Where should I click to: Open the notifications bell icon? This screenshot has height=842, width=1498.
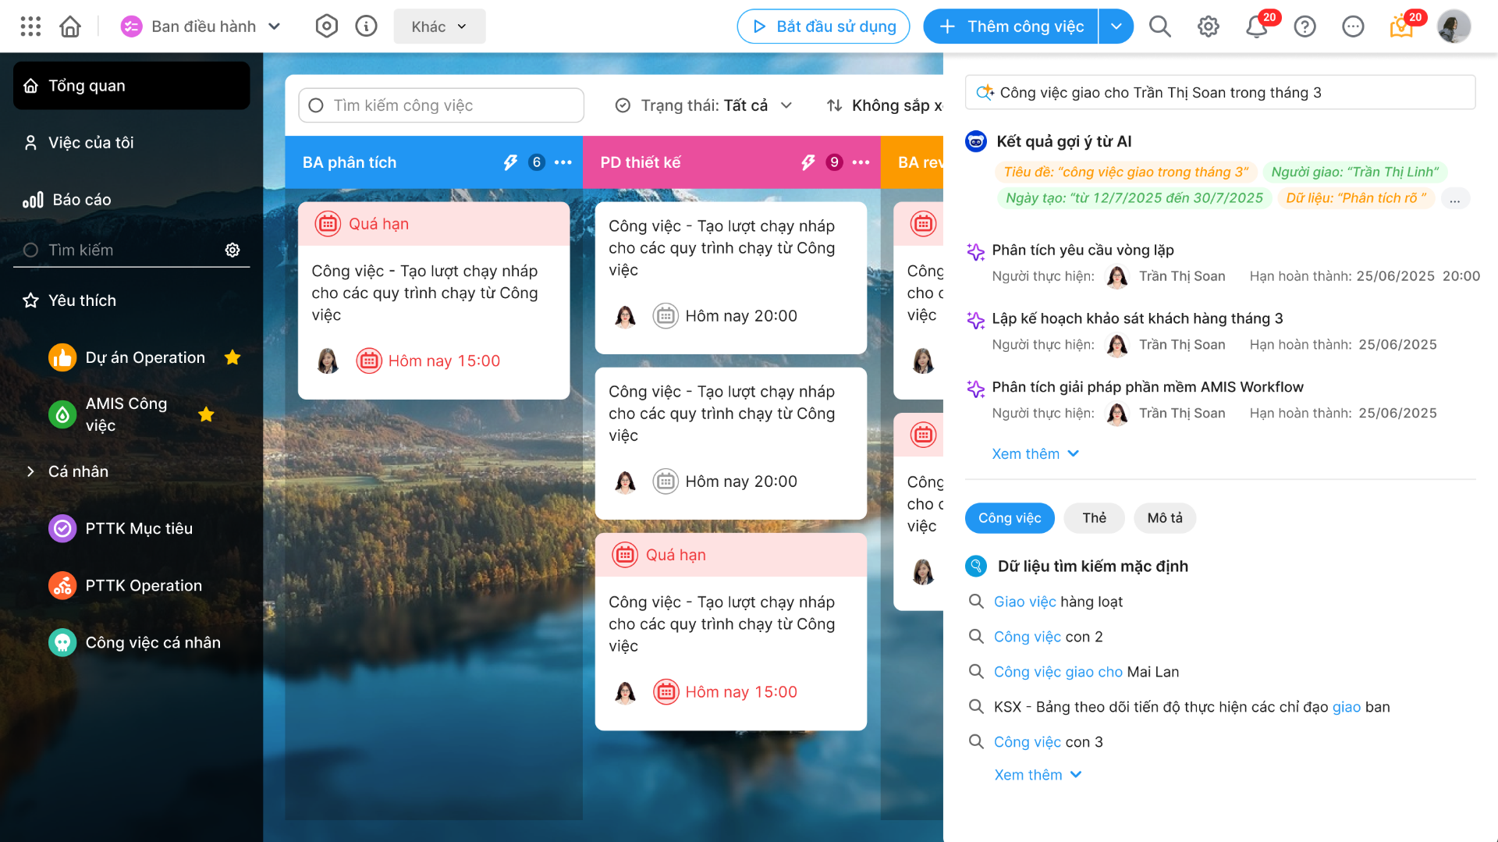click(1256, 27)
